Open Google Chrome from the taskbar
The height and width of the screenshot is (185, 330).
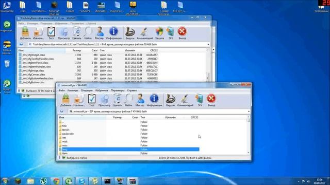tap(56, 181)
